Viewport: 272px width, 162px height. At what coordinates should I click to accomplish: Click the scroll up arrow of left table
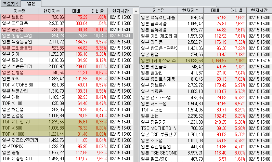click(x=136, y=11)
